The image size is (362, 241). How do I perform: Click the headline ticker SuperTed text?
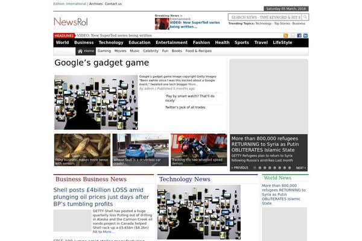pyautogui.click(x=114, y=36)
